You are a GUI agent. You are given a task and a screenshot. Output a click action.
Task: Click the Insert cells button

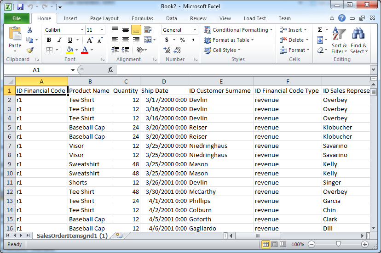click(293, 30)
